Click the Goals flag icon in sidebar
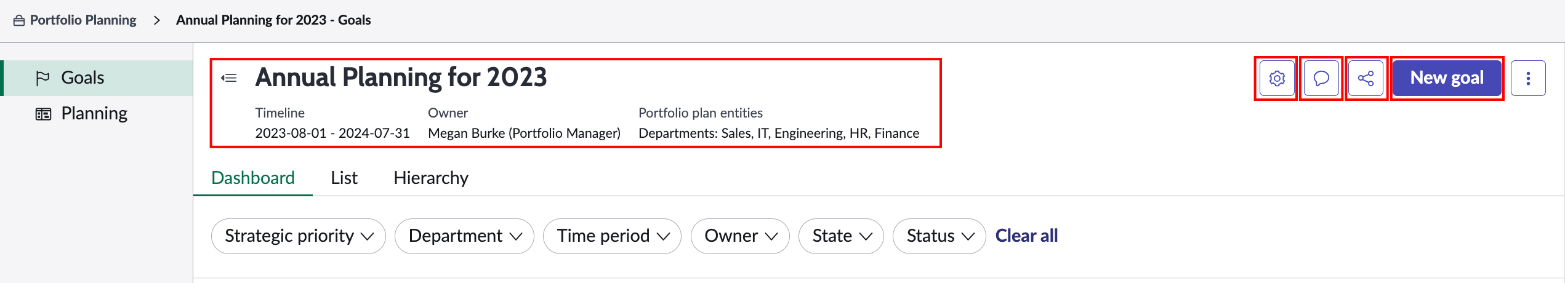The image size is (1565, 283). (x=42, y=78)
